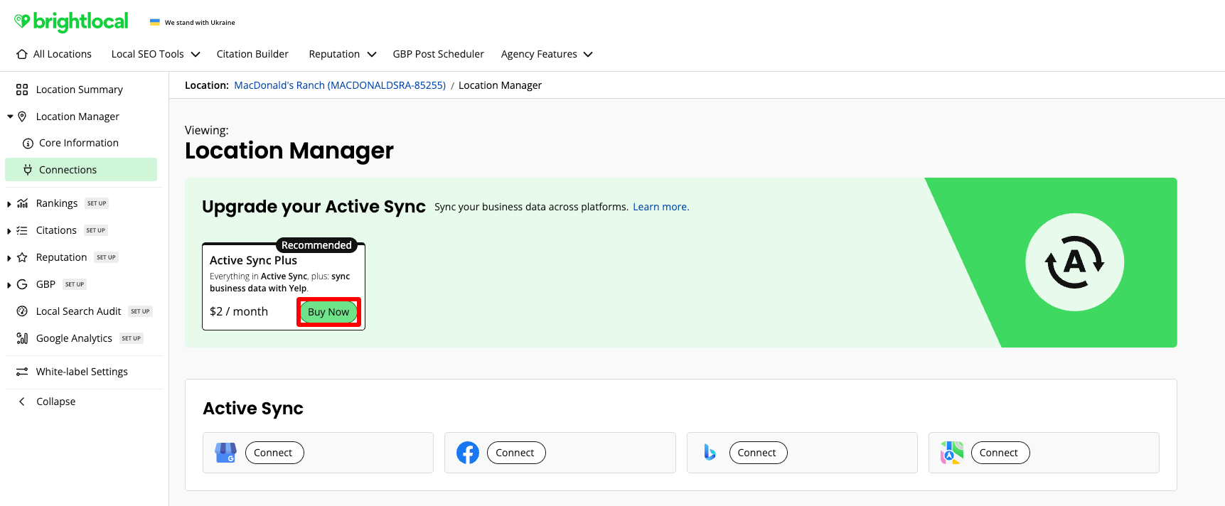Collapse the Location Manager tree section
Image resolution: width=1225 pixels, height=506 pixels.
coord(10,117)
